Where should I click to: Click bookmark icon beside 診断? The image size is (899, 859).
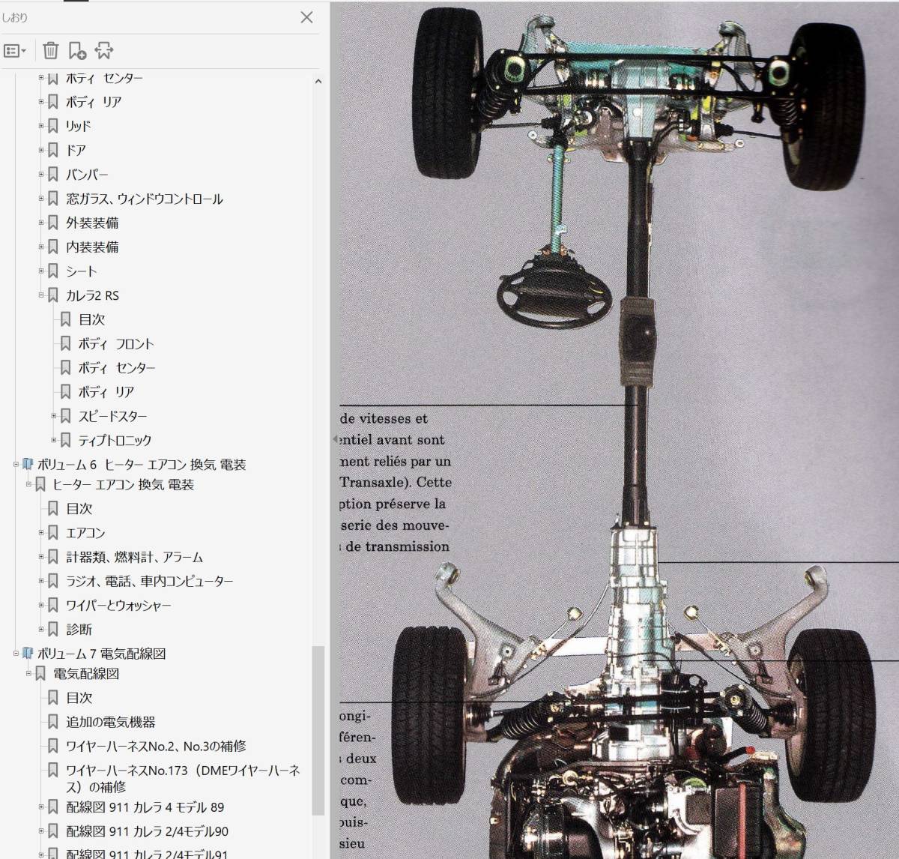(x=53, y=629)
